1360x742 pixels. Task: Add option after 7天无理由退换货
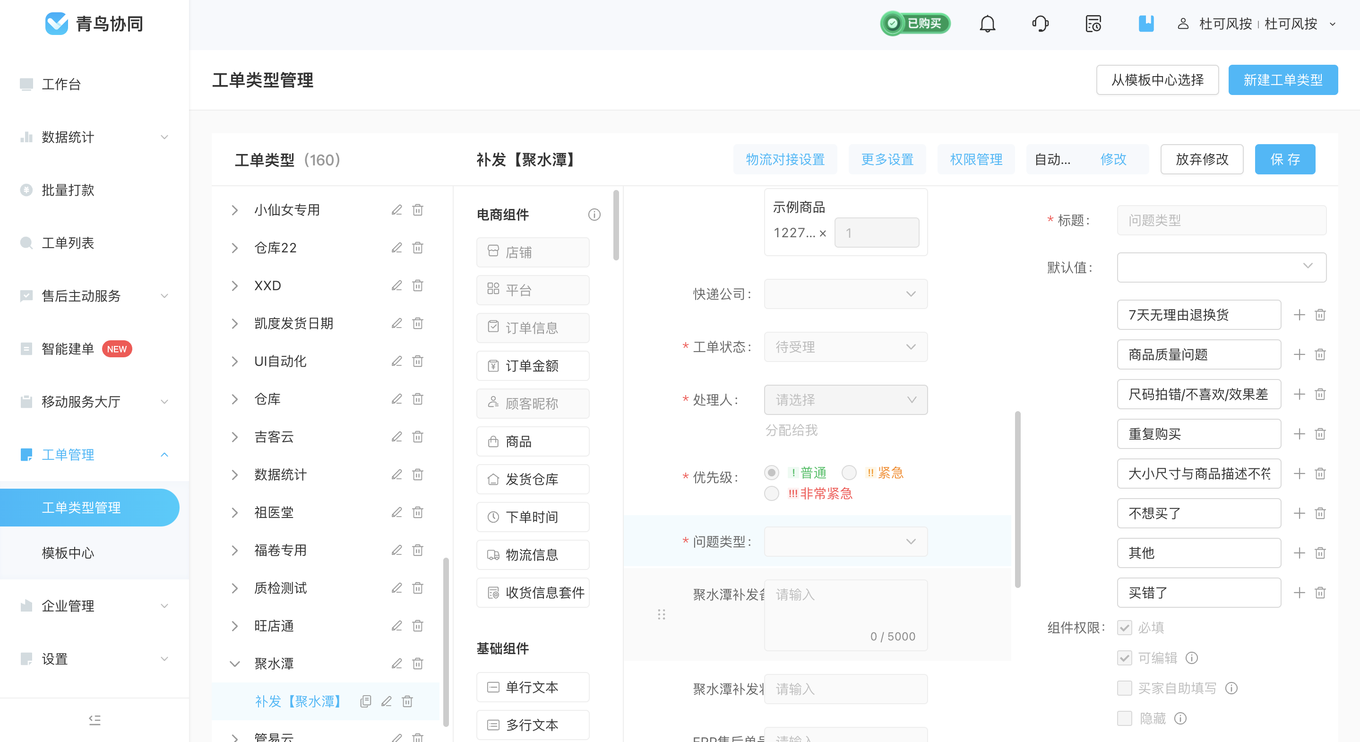coord(1300,315)
